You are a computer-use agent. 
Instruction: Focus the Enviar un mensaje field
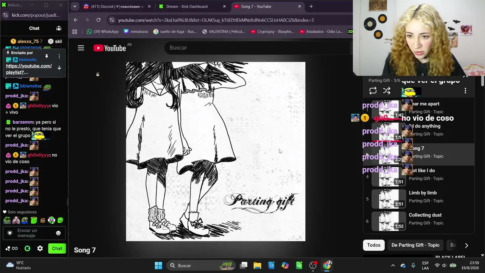coord(34,233)
